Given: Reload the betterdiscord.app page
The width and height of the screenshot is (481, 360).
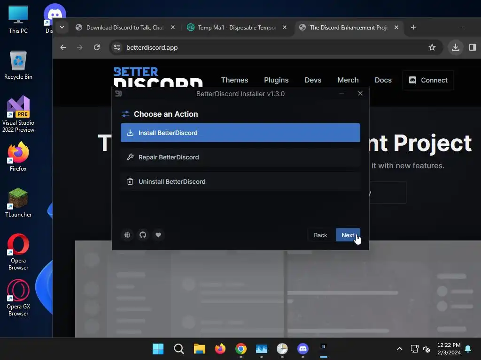Looking at the screenshot, I should 97,47.
